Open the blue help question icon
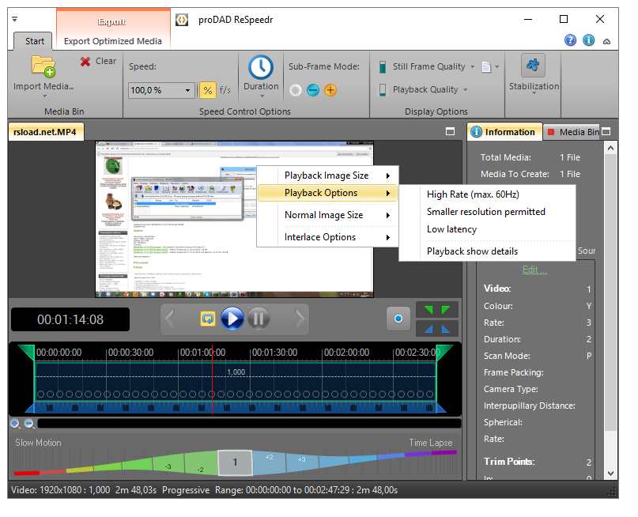638x517 pixels. [x=571, y=40]
